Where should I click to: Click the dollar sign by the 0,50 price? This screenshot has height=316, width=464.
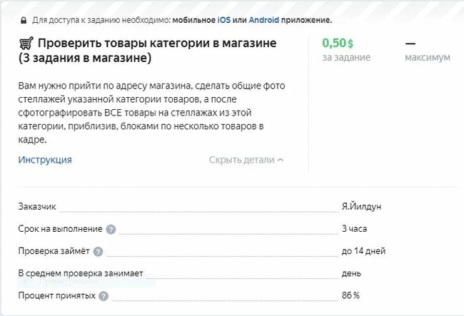point(350,44)
